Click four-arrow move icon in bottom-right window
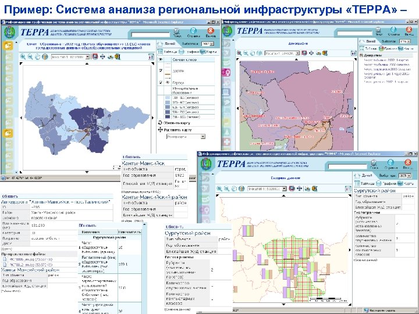This screenshot has height=314, width=419. (299, 188)
